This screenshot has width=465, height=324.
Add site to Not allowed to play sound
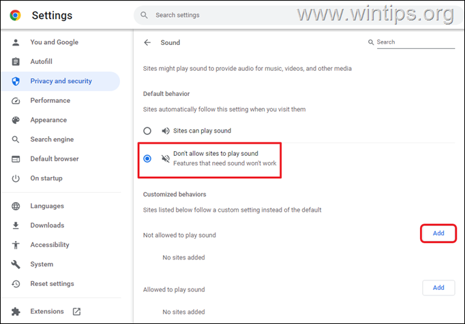point(438,233)
